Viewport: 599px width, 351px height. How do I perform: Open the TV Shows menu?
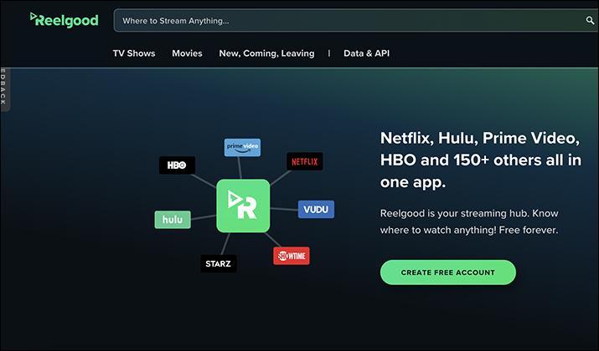134,53
